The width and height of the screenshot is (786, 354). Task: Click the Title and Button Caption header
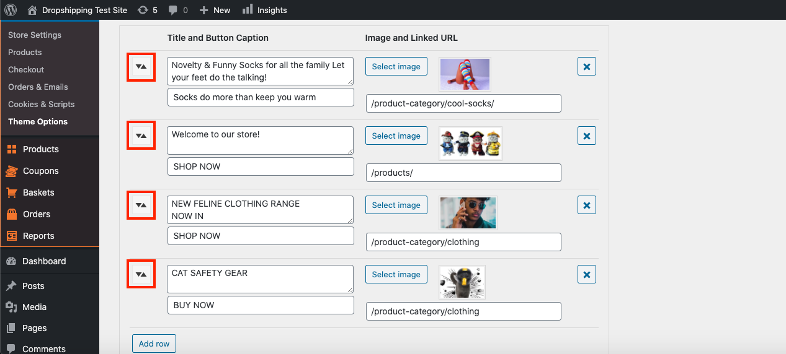[x=218, y=38]
